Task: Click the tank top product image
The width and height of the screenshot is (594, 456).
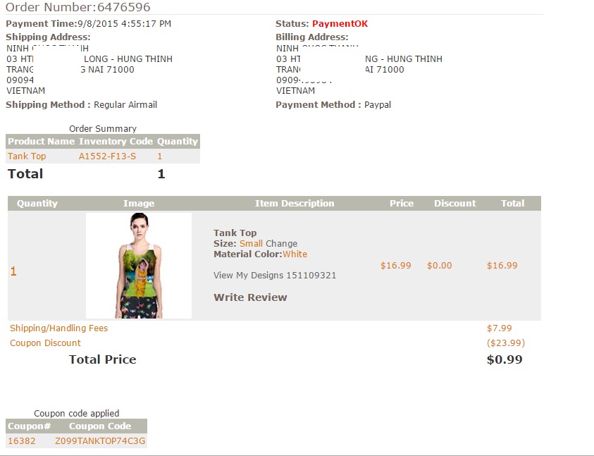Action: [139, 266]
